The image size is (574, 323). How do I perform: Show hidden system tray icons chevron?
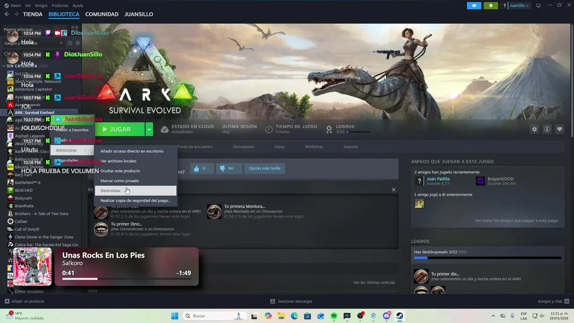(x=493, y=316)
